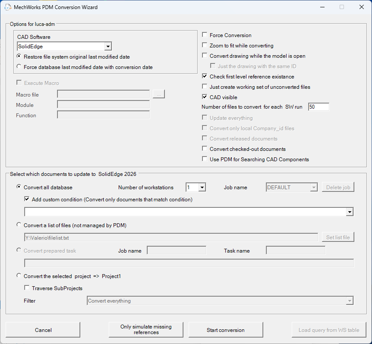Expand the custom condition combo box
The height and width of the screenshot is (344, 372).
(x=350, y=212)
